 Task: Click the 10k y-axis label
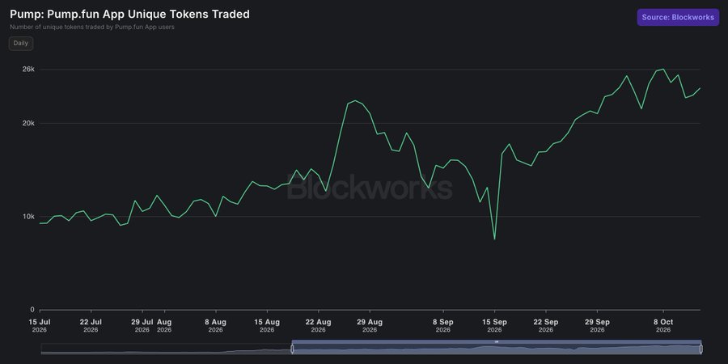(x=29, y=216)
